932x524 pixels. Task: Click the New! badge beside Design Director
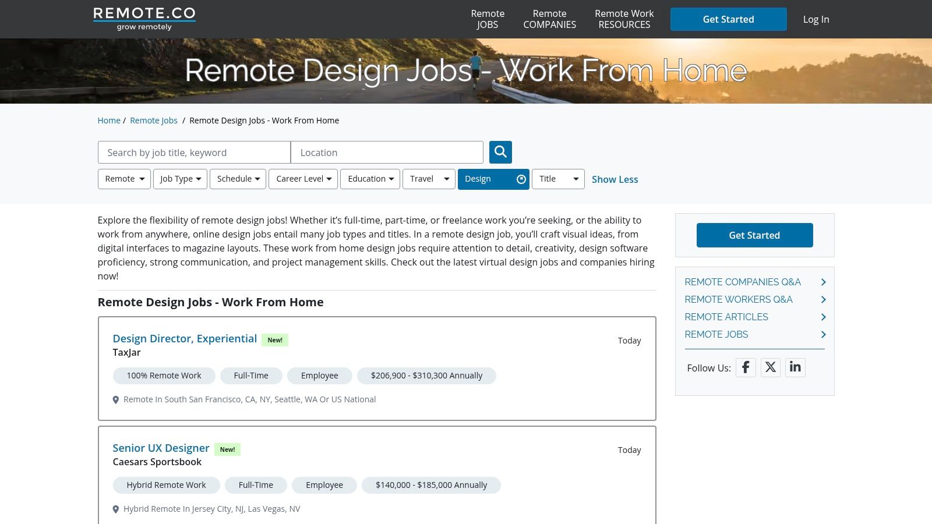tap(275, 340)
